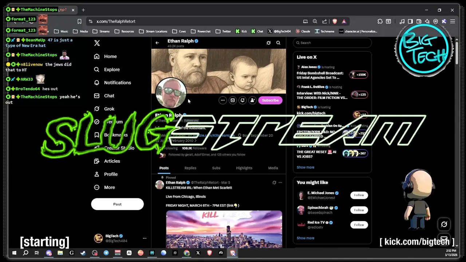Follow E. Michael Jones
Screen dimensions: 466x262
pos(359,195)
